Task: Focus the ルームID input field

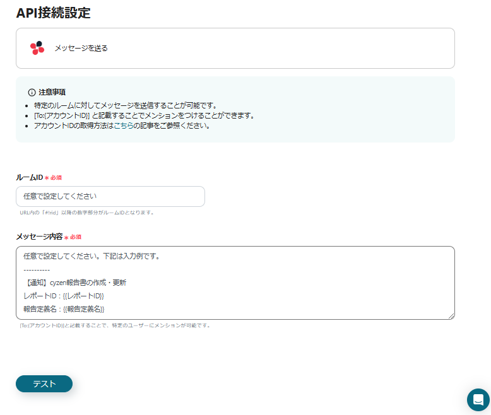Action: tap(110, 196)
